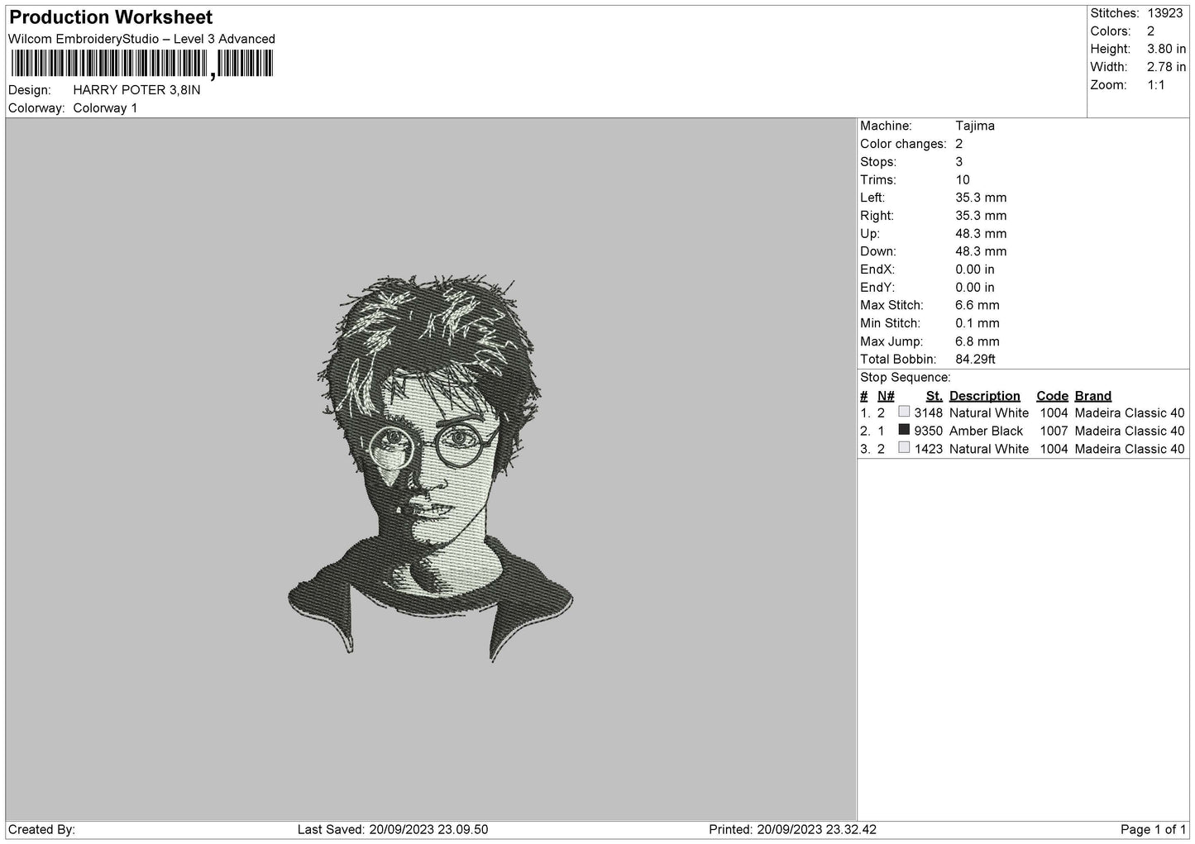The image size is (1195, 844).
Task: Click 'Natural White' in stop row 1
Action: click(989, 413)
